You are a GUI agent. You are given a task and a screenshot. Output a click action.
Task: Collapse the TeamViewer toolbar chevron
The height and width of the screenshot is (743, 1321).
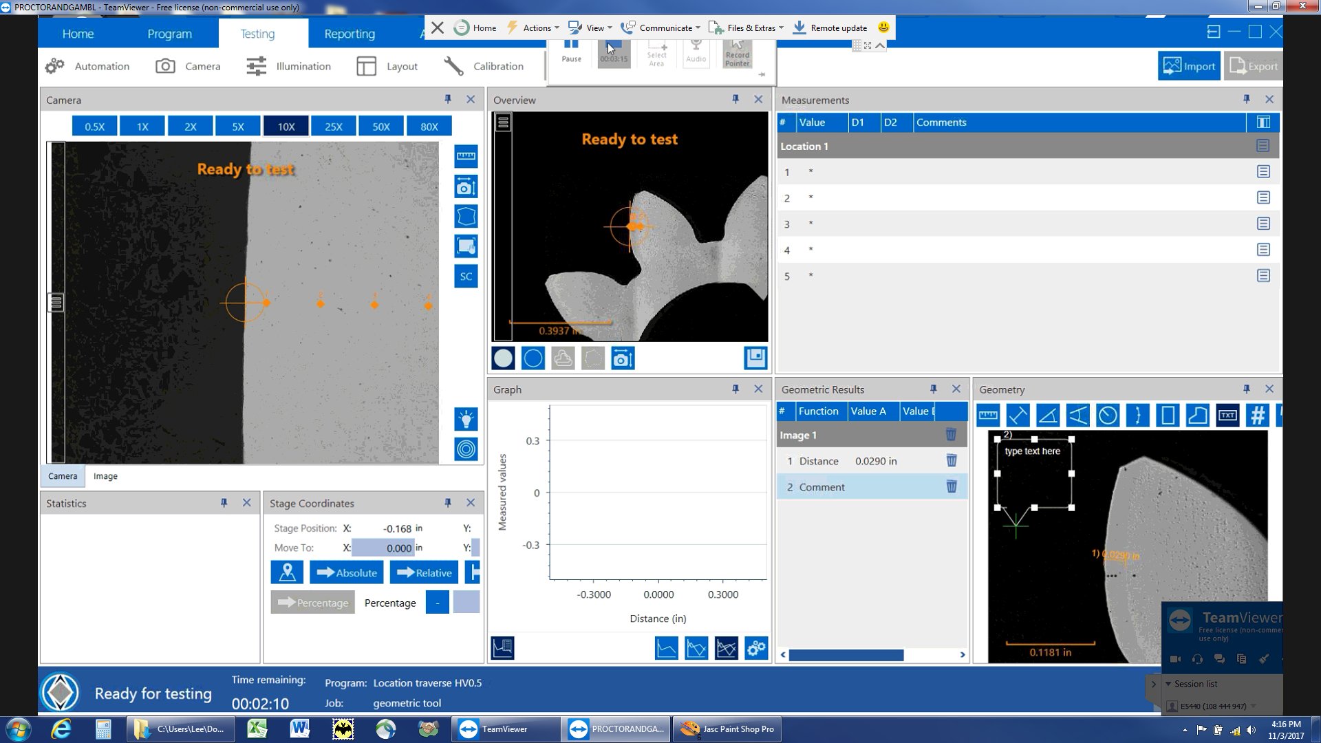(880, 45)
